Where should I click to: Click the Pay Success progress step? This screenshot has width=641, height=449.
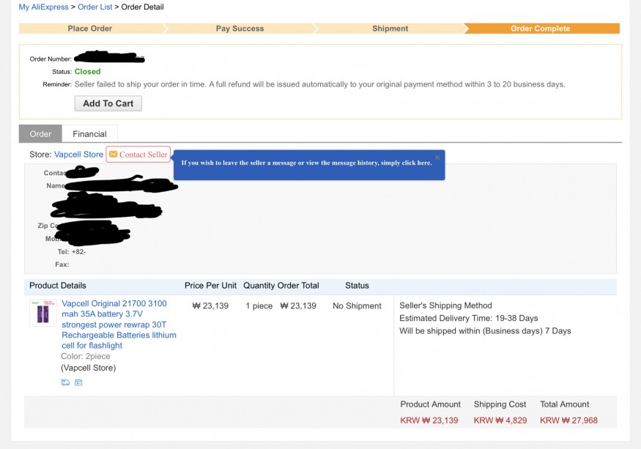(240, 29)
